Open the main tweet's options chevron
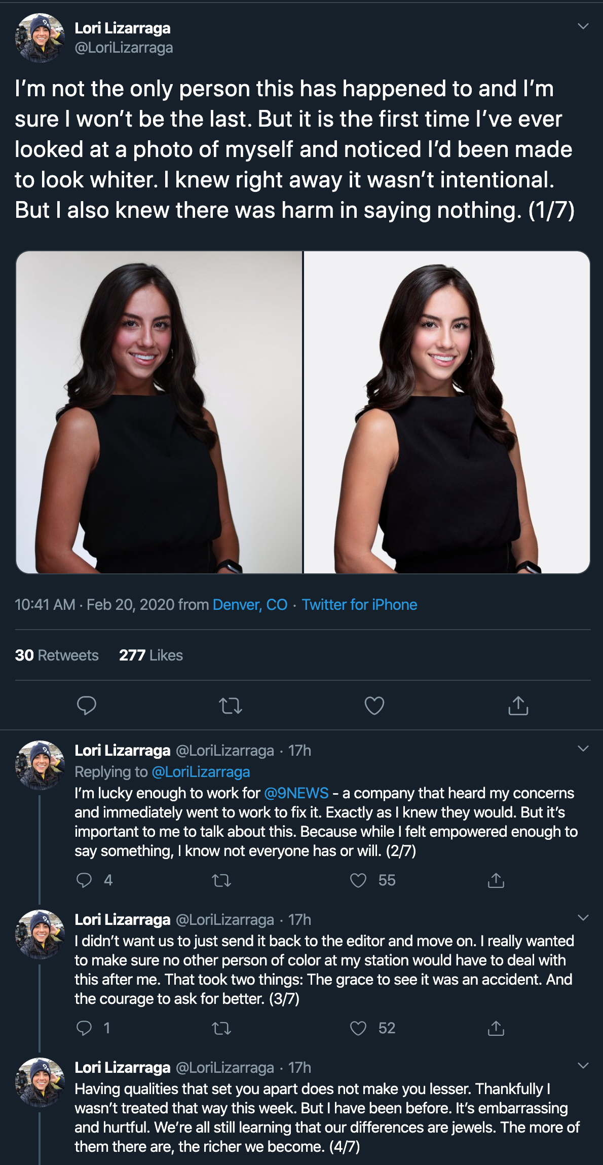 point(583,26)
